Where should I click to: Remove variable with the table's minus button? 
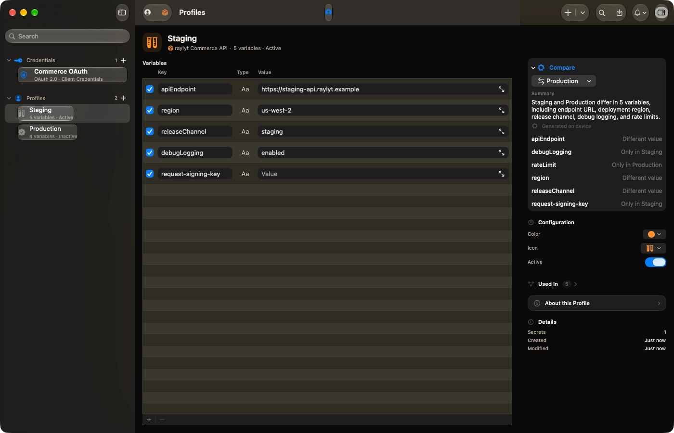[x=162, y=420]
